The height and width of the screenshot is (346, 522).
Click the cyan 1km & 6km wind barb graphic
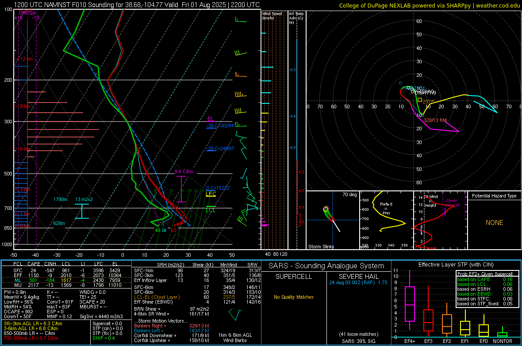[x=235, y=315]
